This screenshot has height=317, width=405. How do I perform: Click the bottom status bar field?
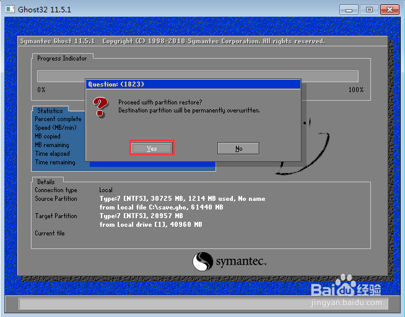point(203,304)
